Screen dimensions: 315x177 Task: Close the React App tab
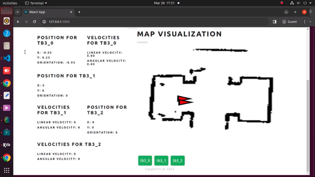tap(71, 12)
